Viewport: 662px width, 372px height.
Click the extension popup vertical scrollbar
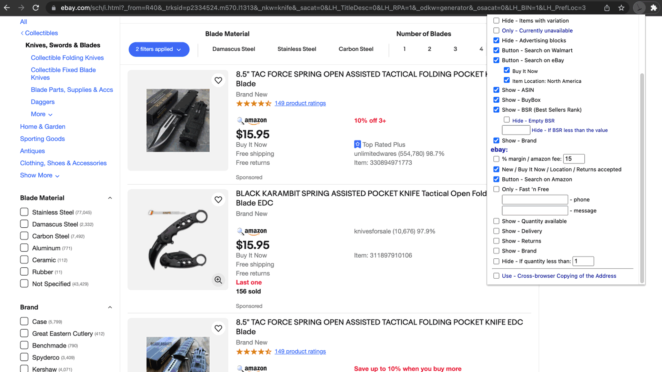point(642,178)
